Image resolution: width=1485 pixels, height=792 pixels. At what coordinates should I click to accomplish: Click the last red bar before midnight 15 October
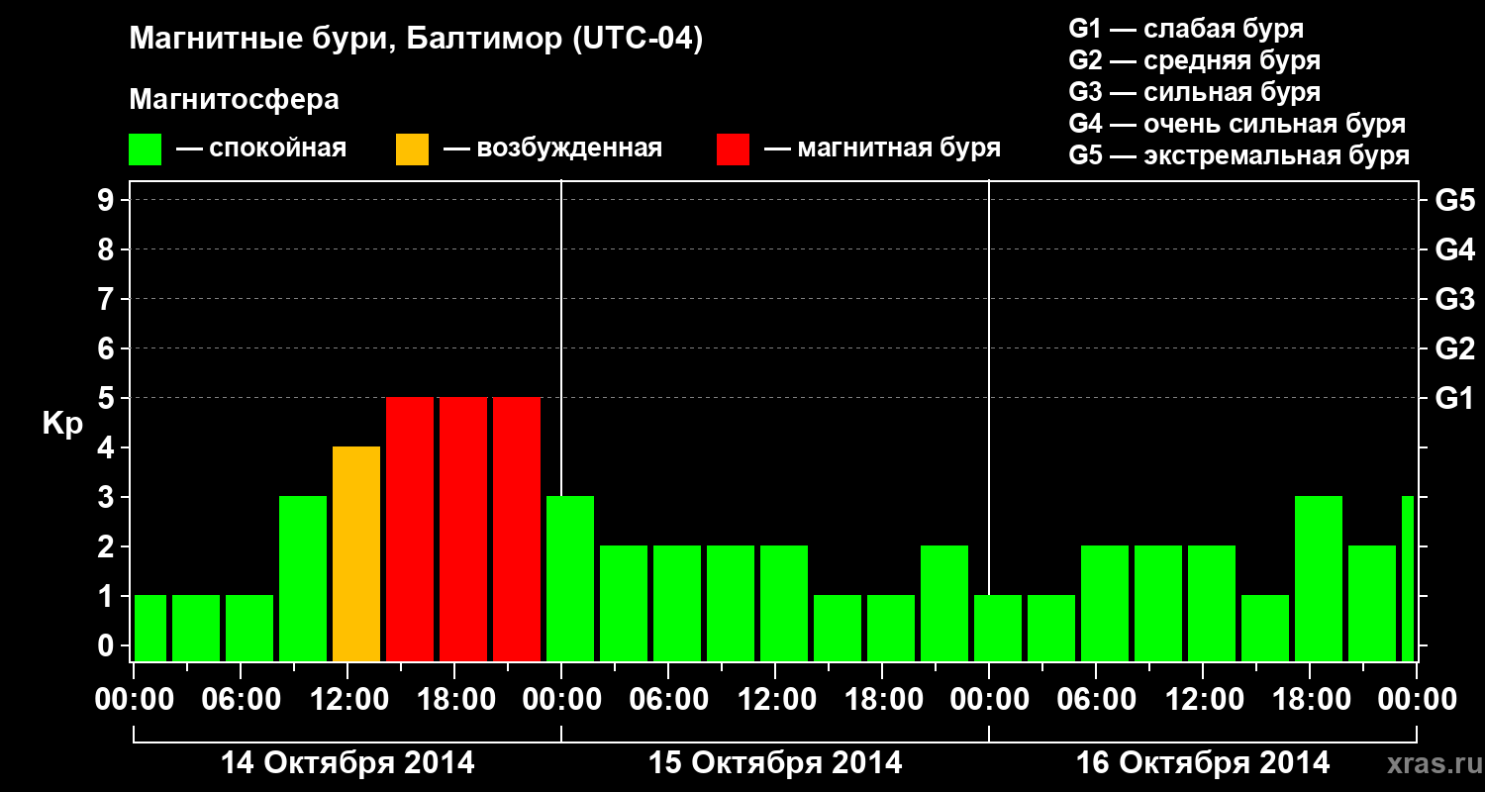517,529
